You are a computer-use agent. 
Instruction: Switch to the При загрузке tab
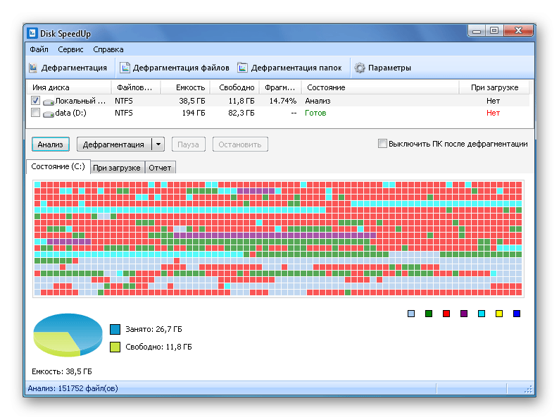click(117, 168)
